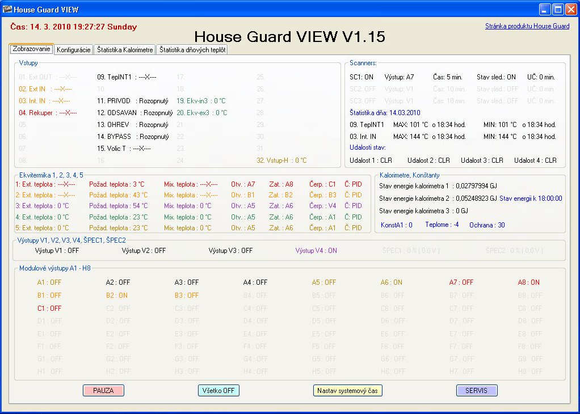
Task: Select the Teplome : -4 constant
Action: [442, 225]
